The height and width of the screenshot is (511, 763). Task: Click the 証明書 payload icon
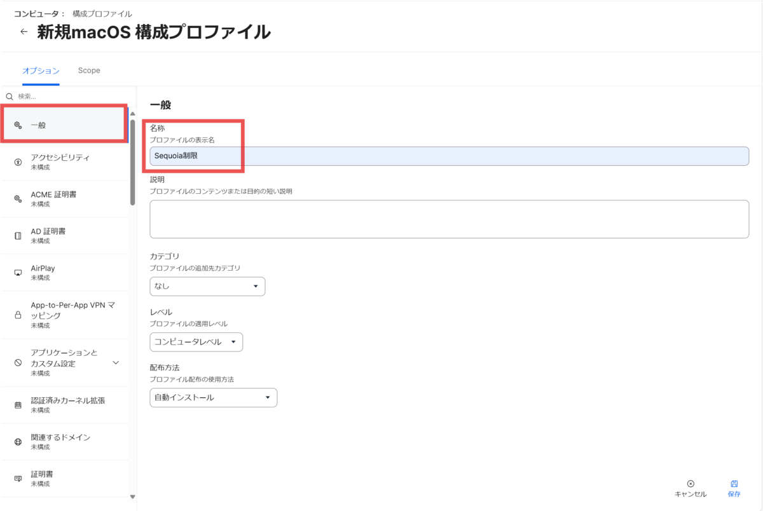click(18, 479)
